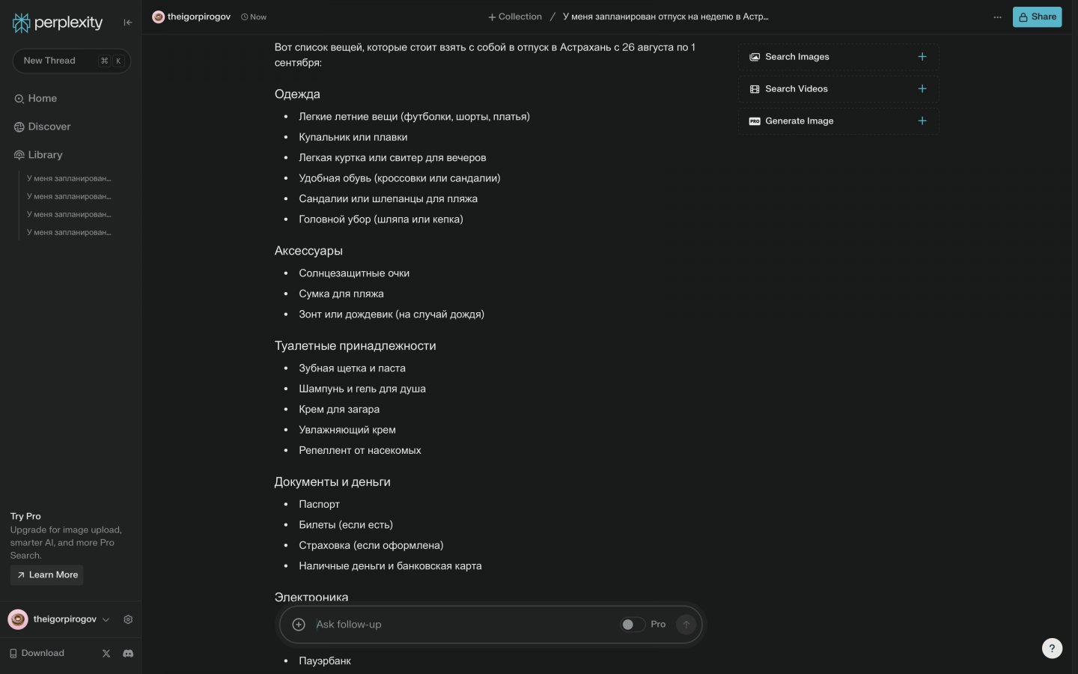Open the Library section
This screenshot has height=674, width=1078.
(45, 155)
